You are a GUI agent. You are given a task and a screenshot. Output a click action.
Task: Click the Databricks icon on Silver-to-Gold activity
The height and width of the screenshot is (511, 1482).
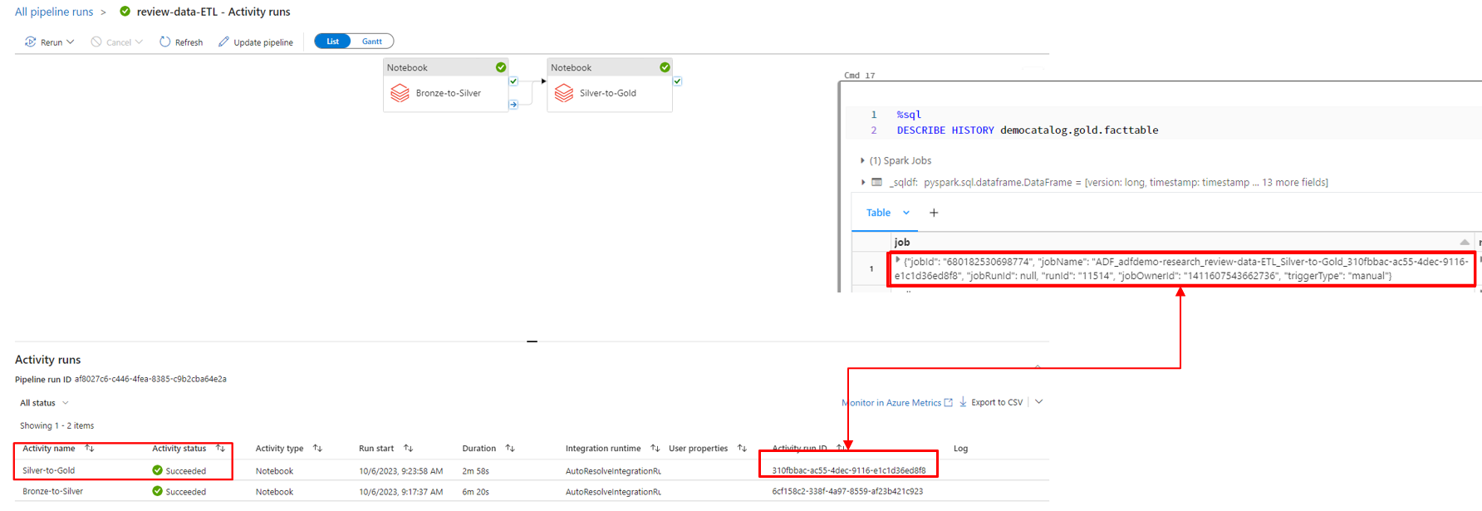point(564,93)
